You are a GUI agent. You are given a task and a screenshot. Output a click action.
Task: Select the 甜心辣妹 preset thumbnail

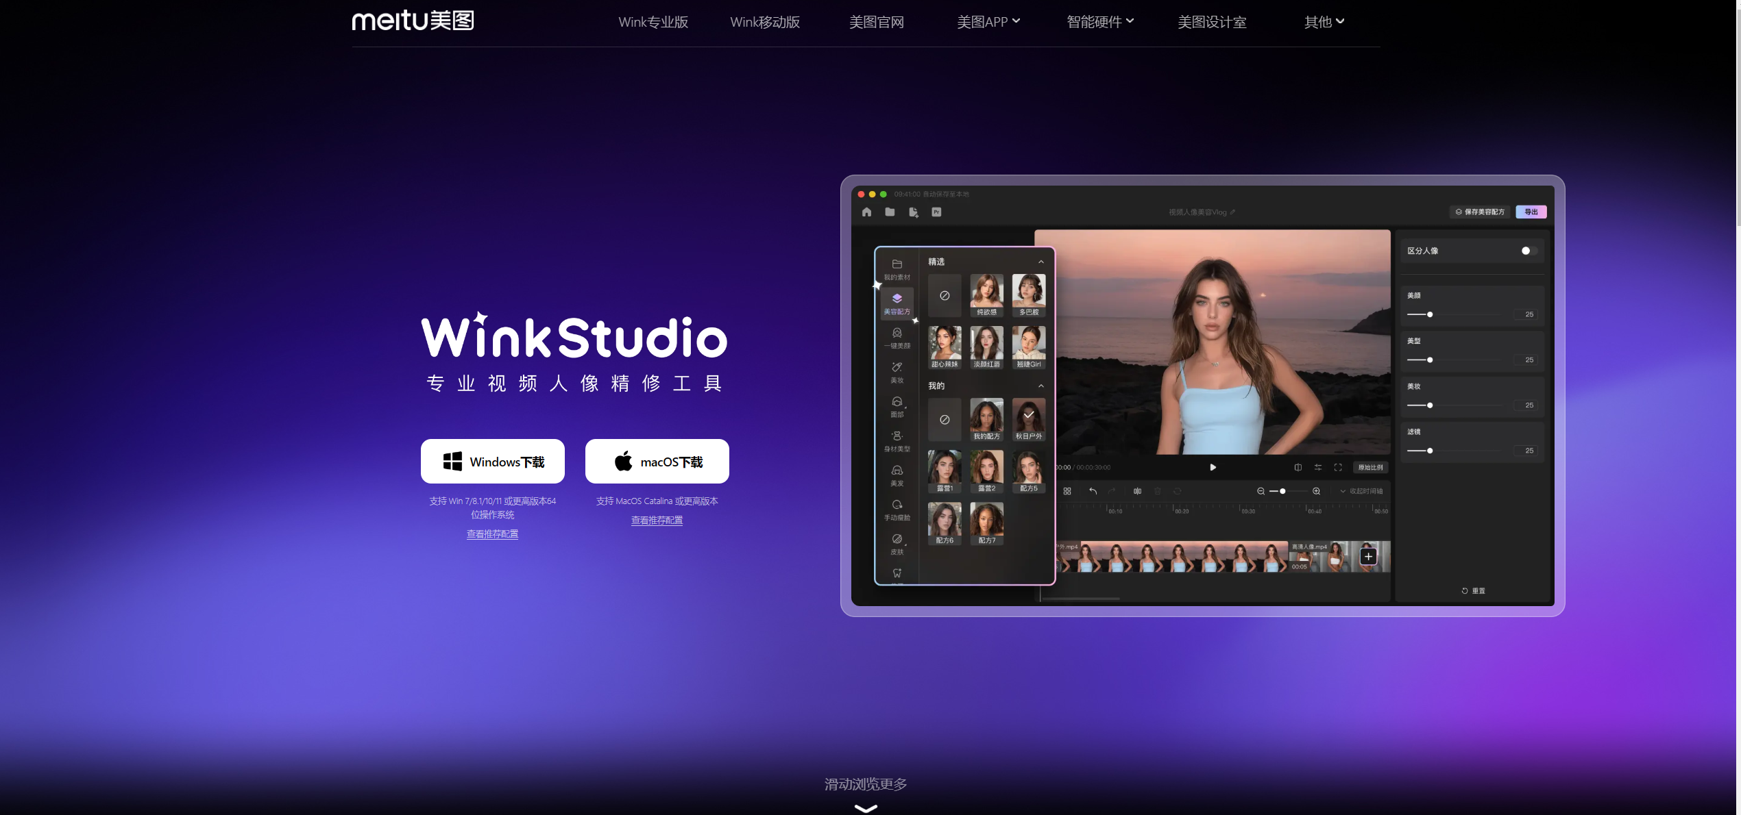(945, 347)
